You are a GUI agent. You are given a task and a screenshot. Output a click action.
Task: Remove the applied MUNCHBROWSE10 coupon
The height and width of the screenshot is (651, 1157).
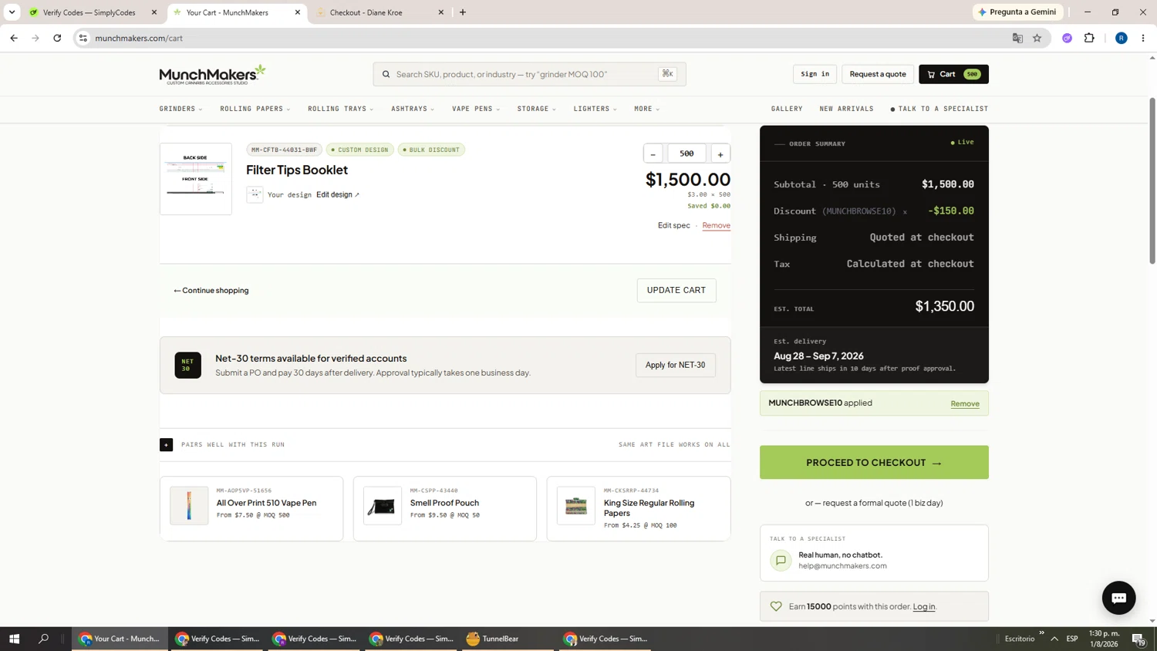coord(965,403)
